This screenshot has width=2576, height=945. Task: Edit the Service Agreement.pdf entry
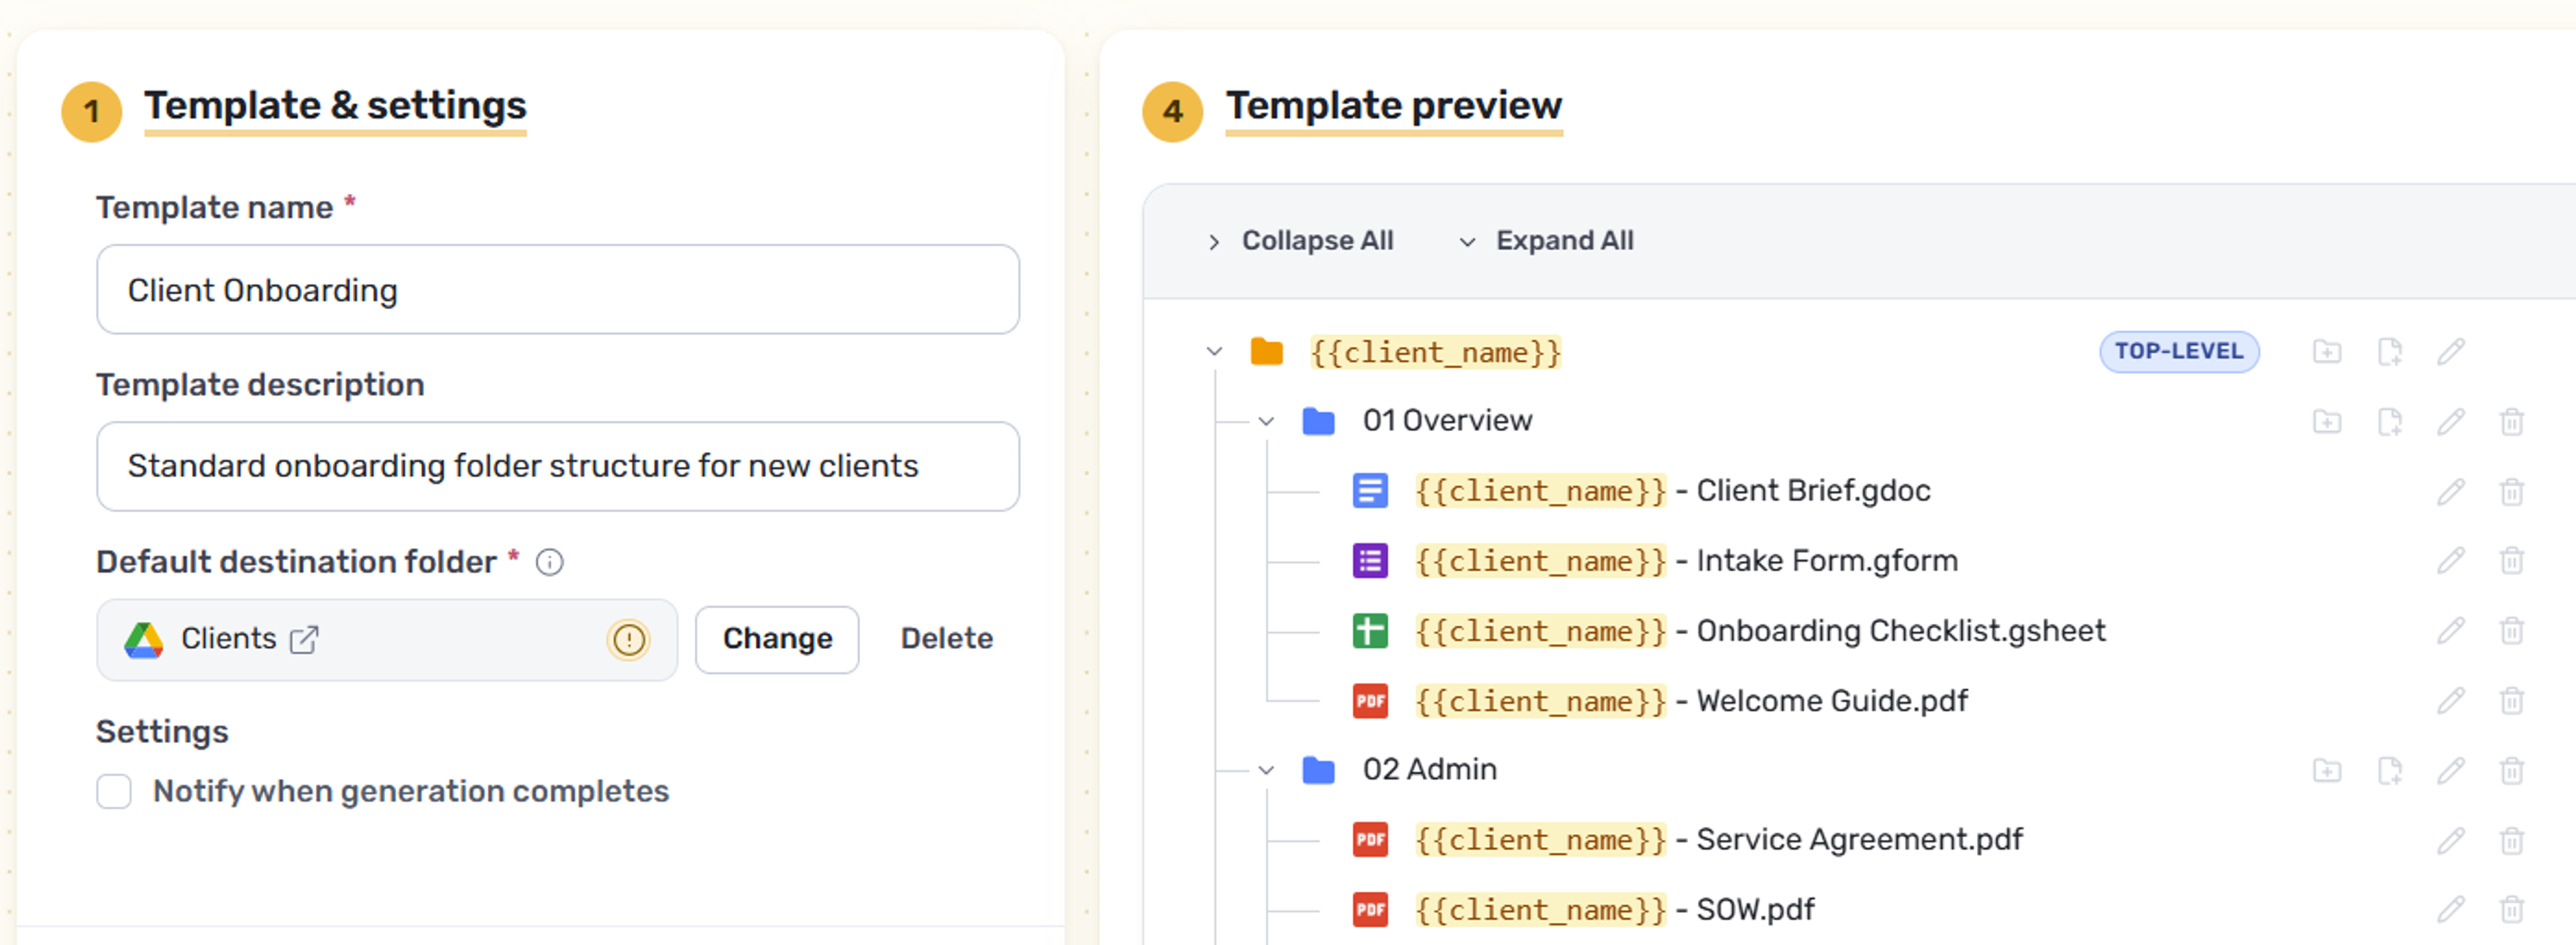pos(2451,840)
